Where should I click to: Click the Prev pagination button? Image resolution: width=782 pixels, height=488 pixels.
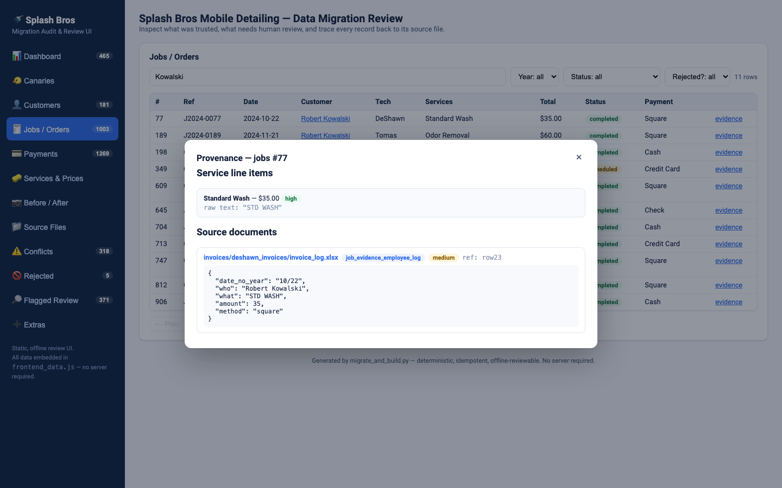point(167,324)
